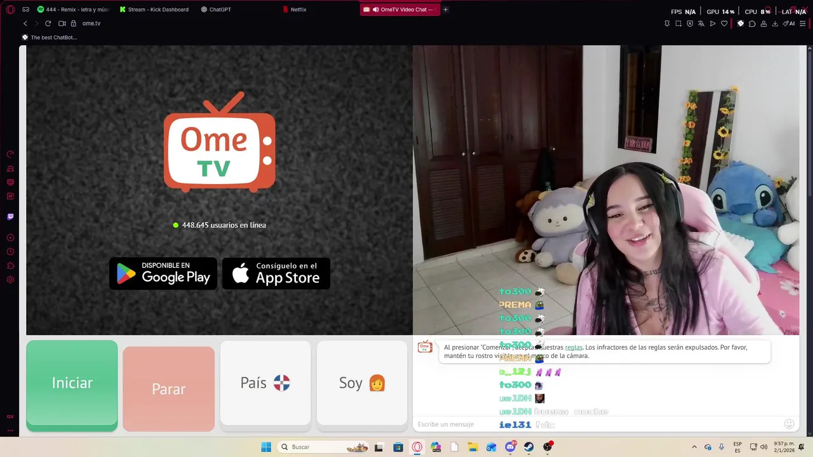
Task: Click the FPS N/A indicator
Action: tap(683, 11)
